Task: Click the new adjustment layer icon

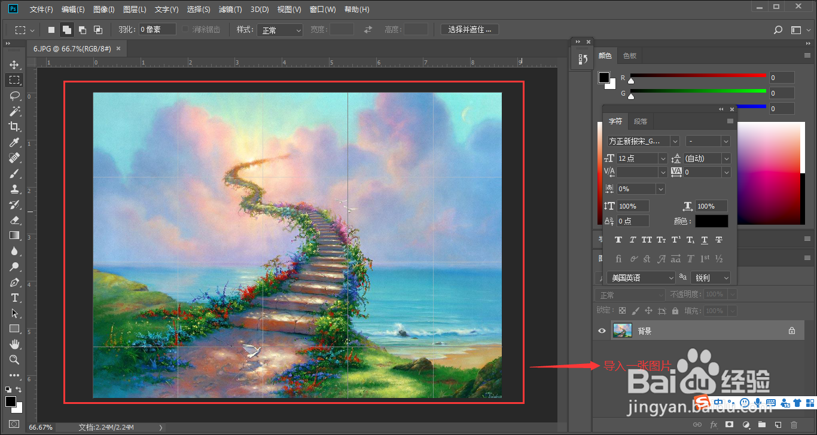Action: (746, 425)
